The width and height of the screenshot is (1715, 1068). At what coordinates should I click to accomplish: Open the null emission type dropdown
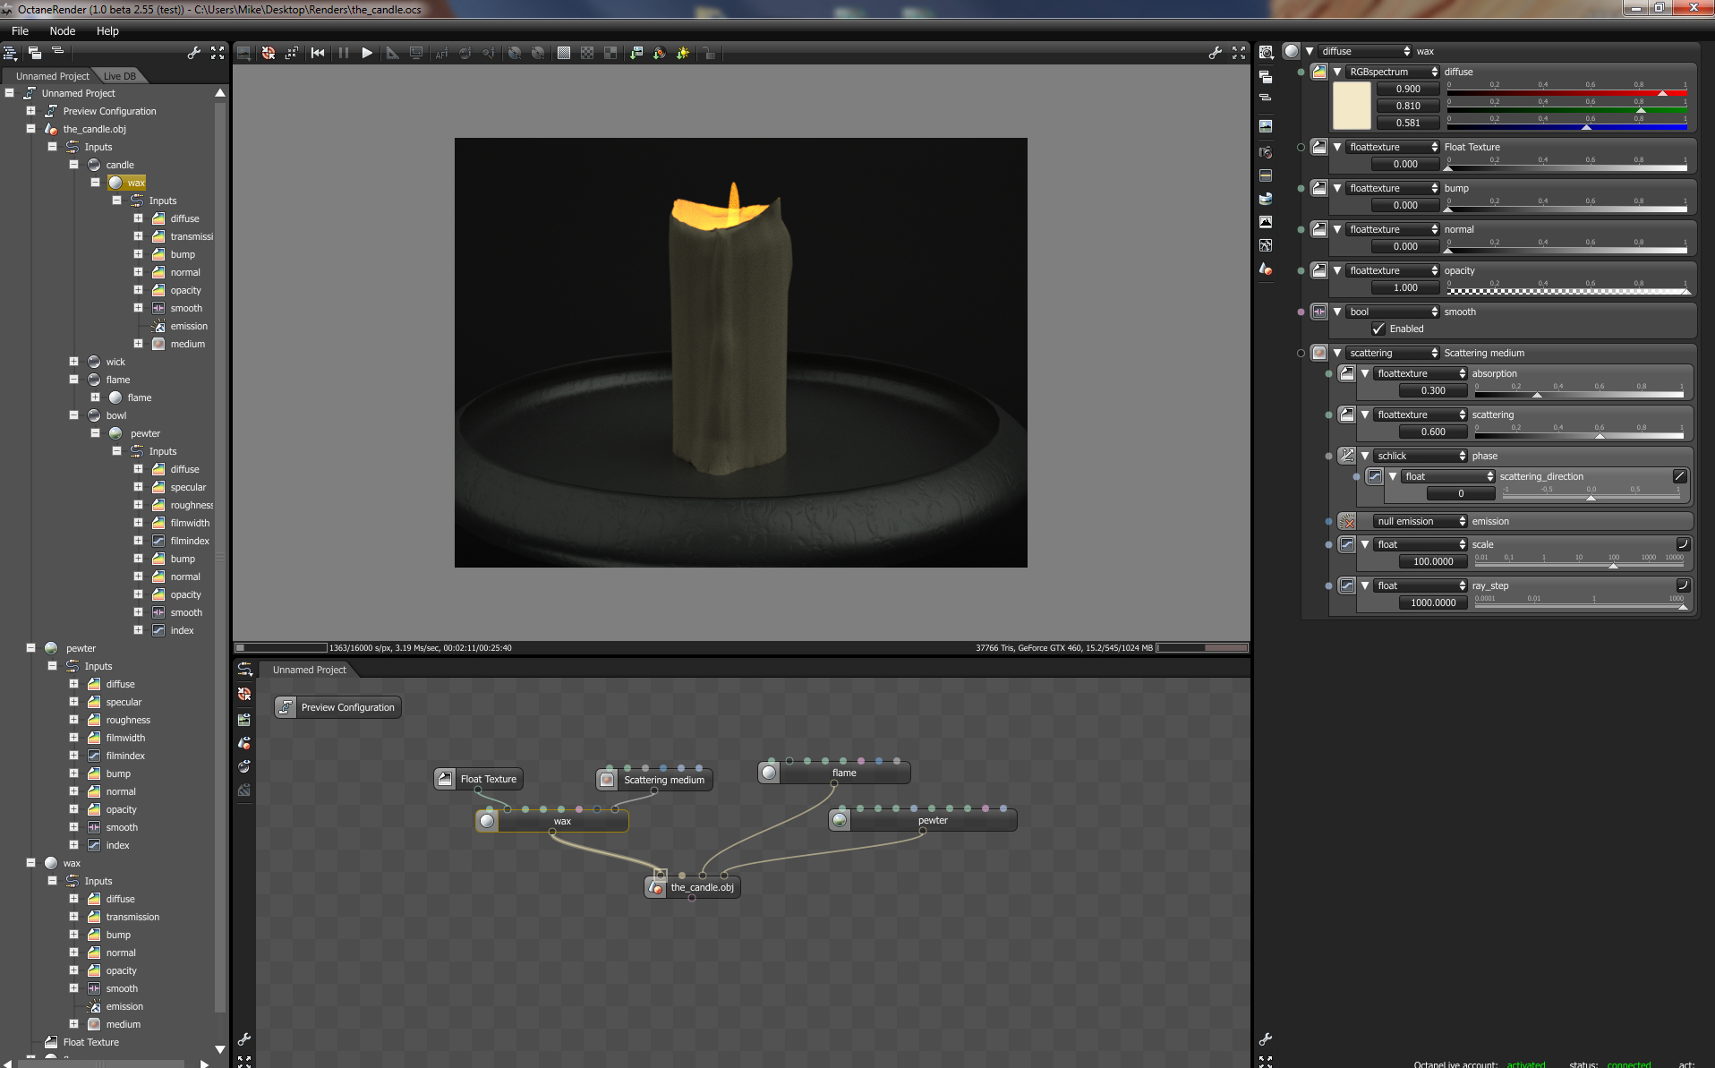click(x=1421, y=521)
